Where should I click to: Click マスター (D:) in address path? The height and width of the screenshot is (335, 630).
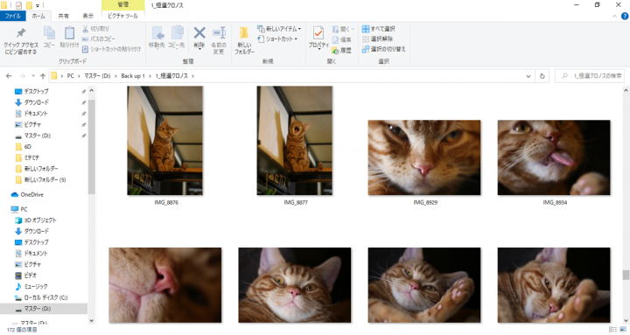(x=97, y=76)
